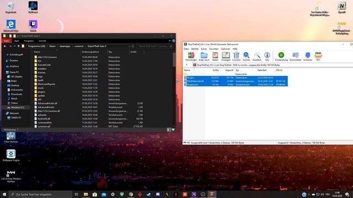The width and height of the screenshot is (353, 198).
Task: Go up one folder in Explorer
Action: [x=18, y=46]
